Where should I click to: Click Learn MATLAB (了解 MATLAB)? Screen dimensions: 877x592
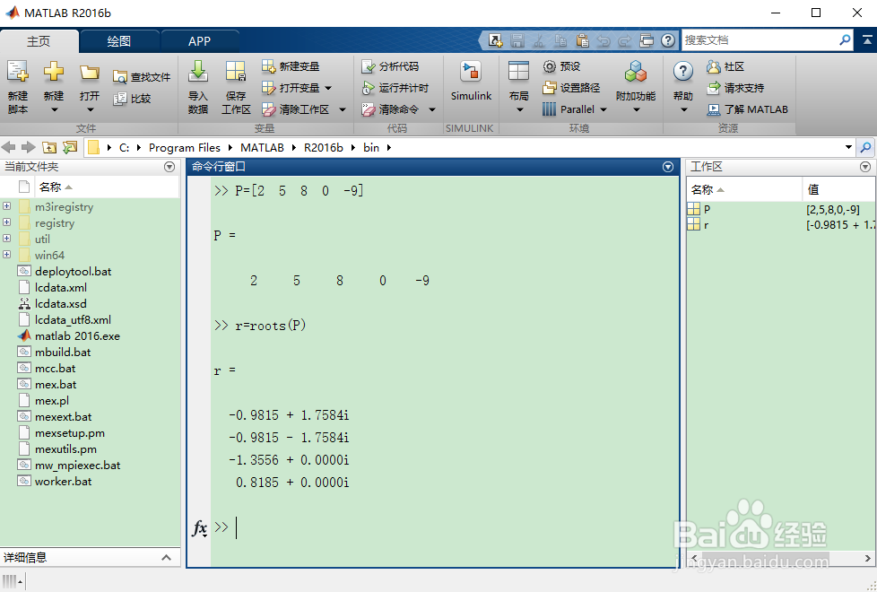click(747, 109)
